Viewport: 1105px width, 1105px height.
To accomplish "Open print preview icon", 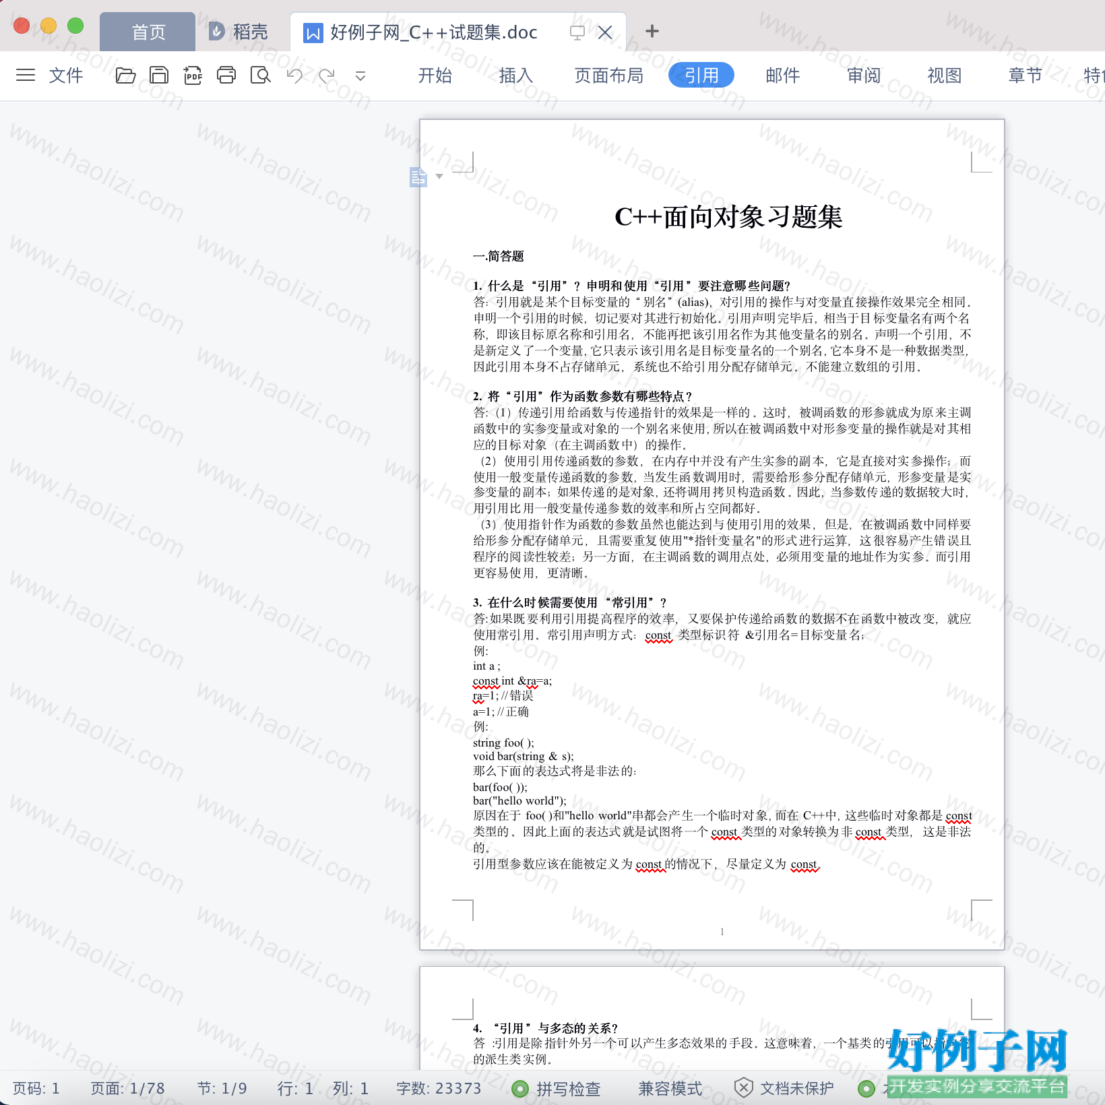I will point(260,75).
